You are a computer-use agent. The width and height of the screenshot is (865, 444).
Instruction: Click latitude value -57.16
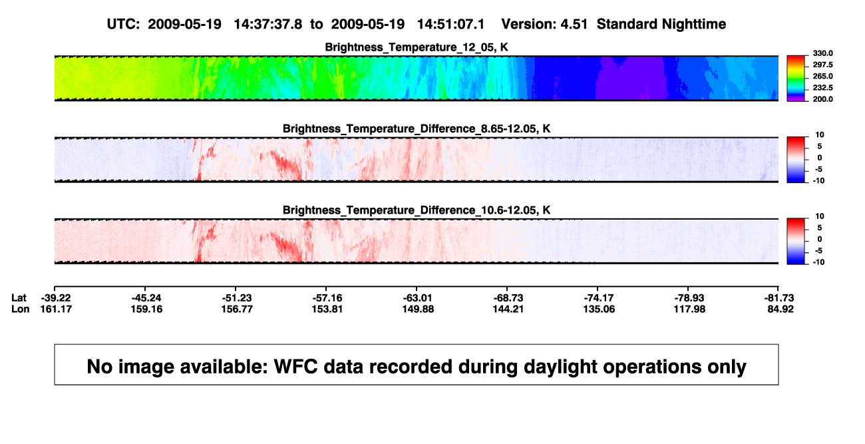(327, 298)
